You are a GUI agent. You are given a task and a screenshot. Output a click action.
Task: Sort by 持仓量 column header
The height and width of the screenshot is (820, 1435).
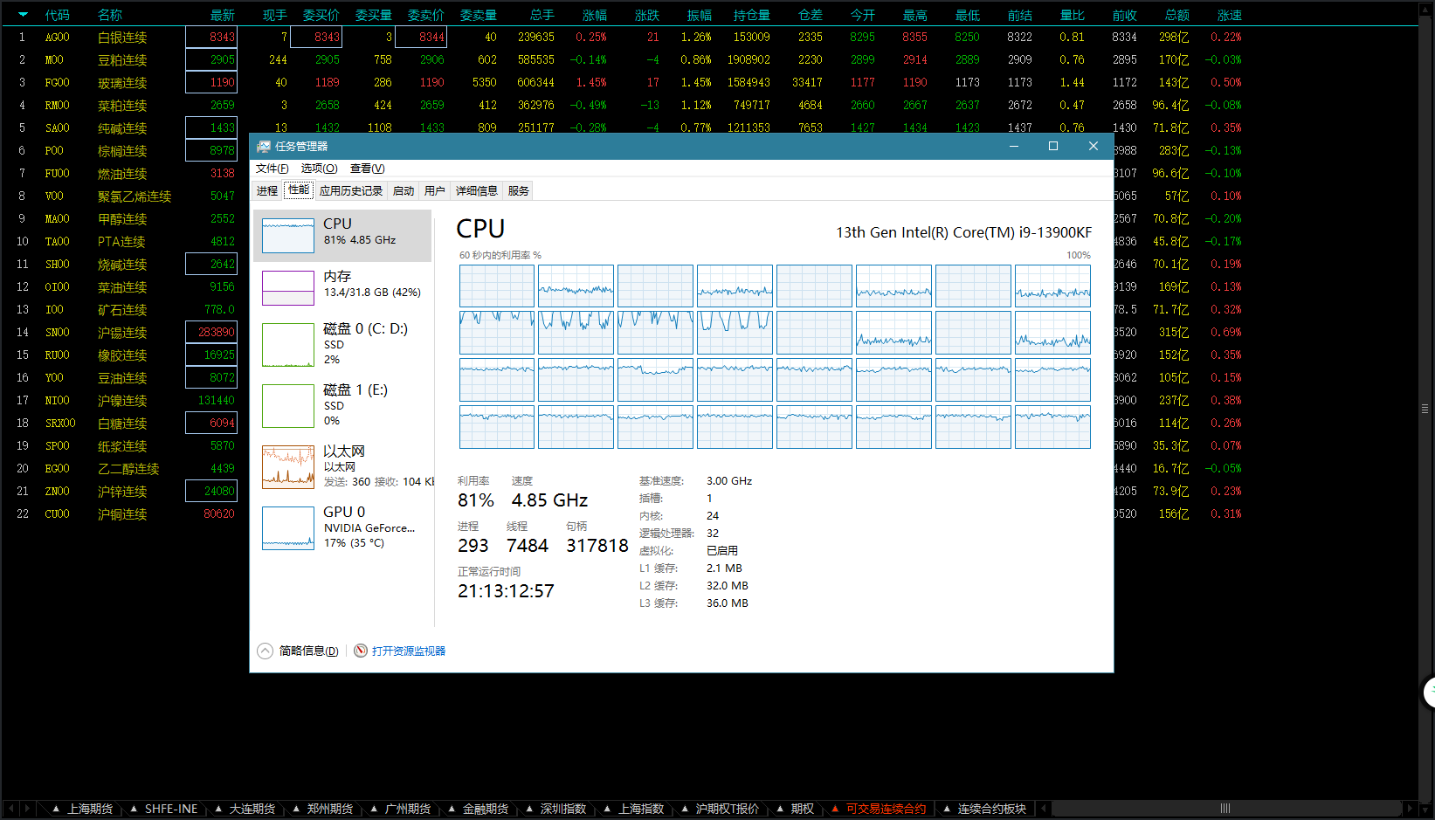pyautogui.click(x=752, y=15)
